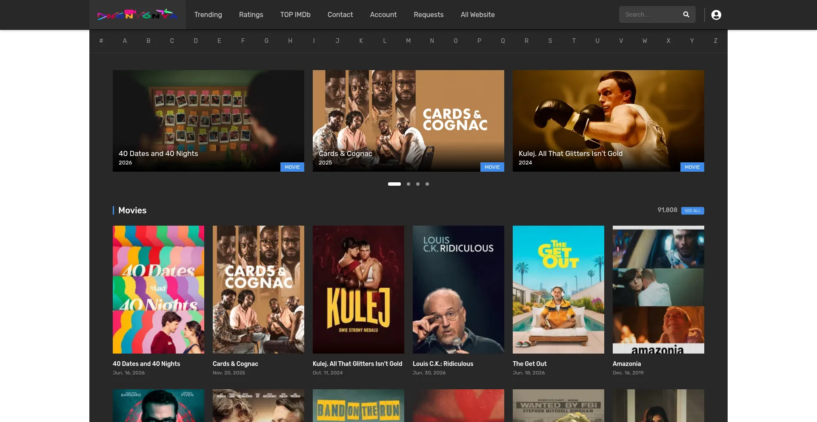Click 'The Get Out' title link
Viewport: 817px width, 422px height.
click(x=530, y=364)
